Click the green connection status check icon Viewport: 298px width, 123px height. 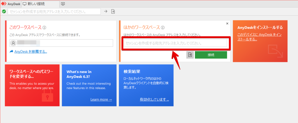pos(4,11)
